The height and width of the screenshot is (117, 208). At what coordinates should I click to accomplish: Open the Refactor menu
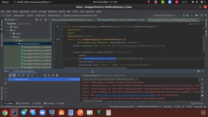pos(53,11)
